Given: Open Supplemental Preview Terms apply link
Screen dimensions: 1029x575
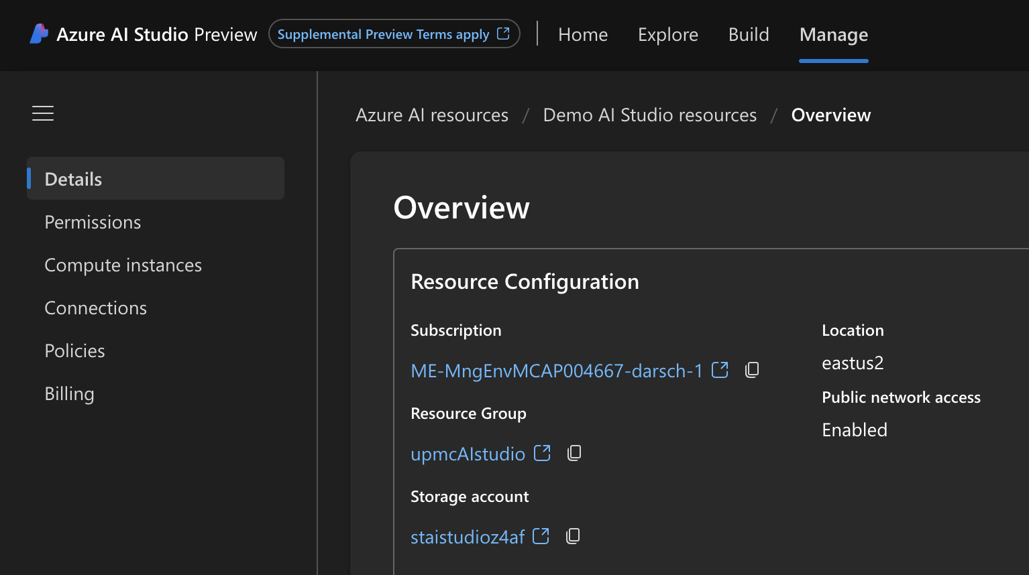Looking at the screenshot, I should click(394, 34).
